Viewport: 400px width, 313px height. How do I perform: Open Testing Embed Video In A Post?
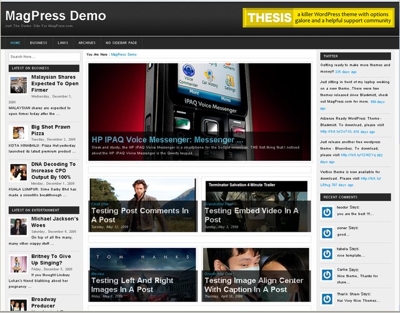pyautogui.click(x=251, y=215)
